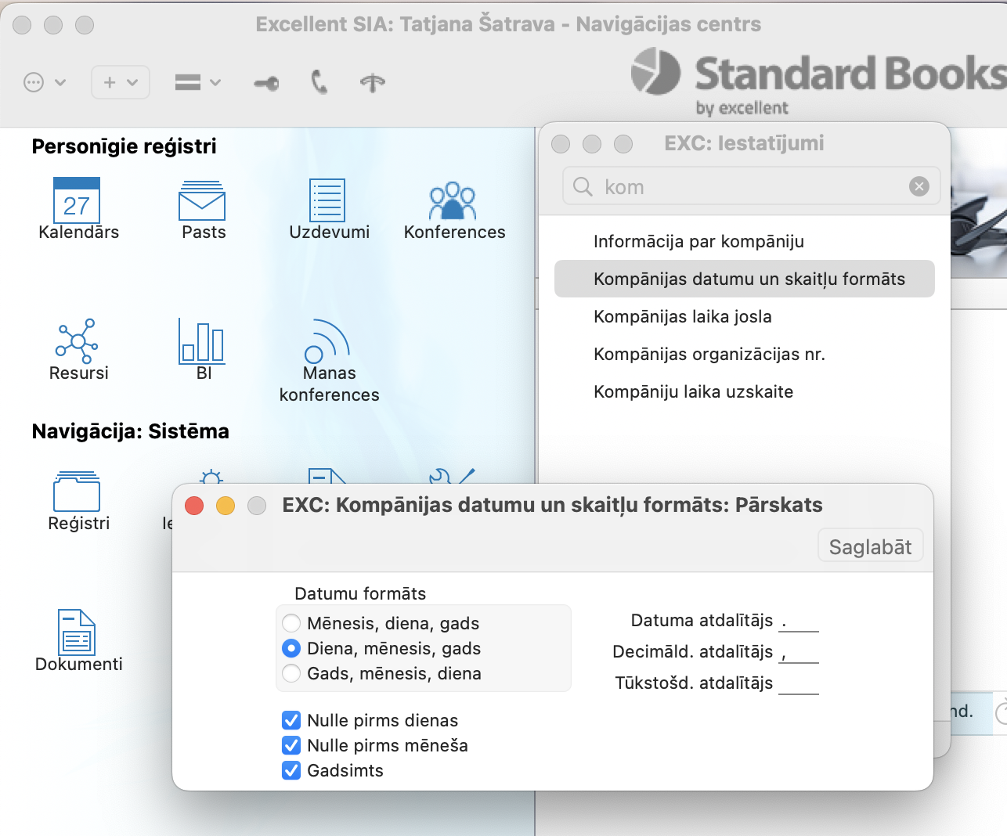Open Manas konferences icon

pos(327,342)
